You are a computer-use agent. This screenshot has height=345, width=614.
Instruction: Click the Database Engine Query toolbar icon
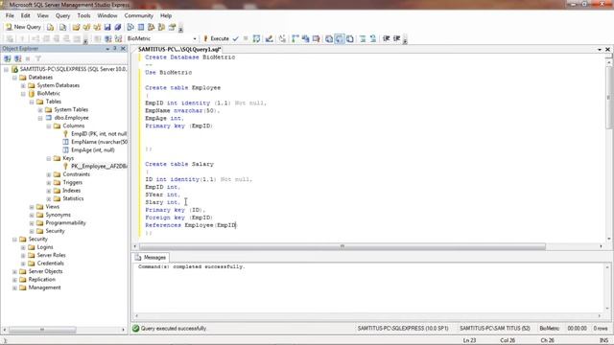click(x=51, y=27)
